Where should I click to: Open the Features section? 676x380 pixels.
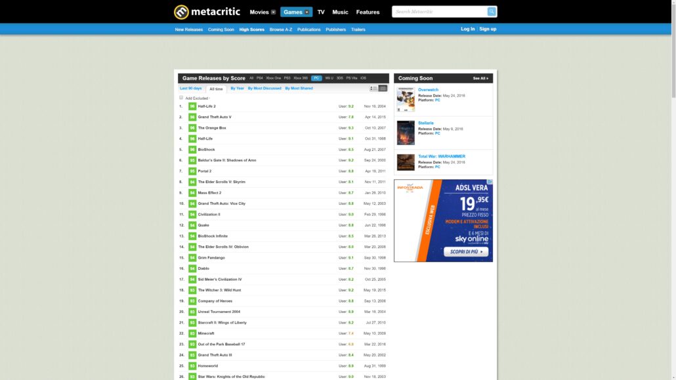[x=368, y=12]
